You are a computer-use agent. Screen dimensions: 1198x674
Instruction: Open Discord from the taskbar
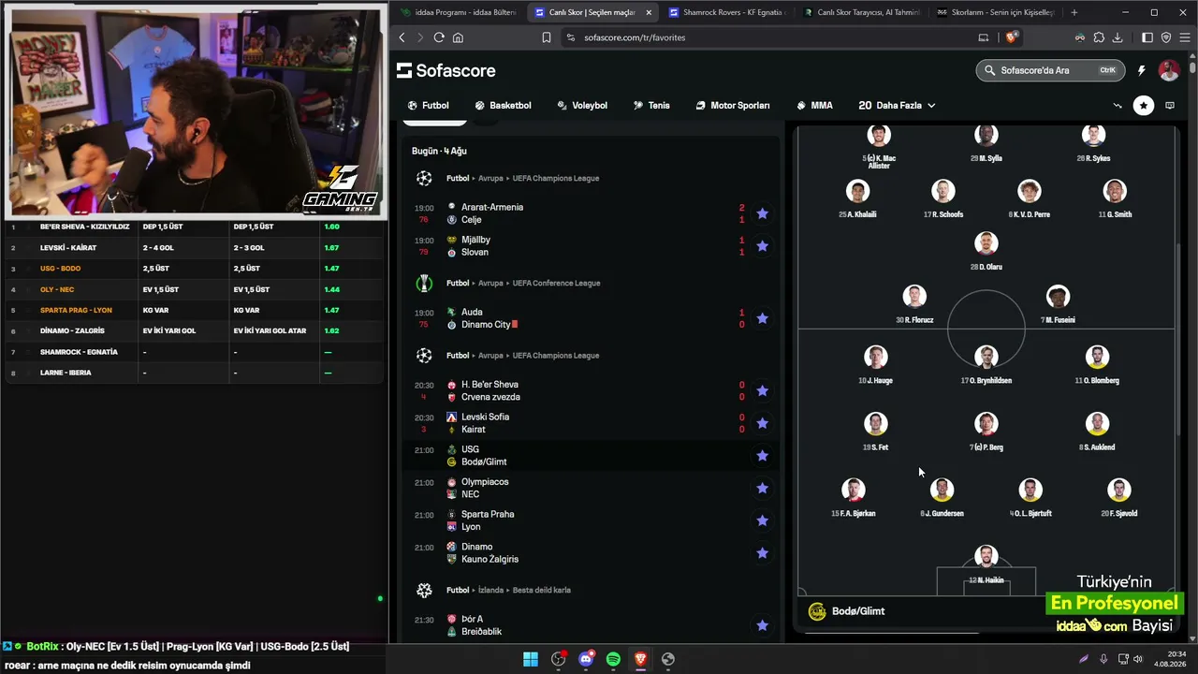586,659
